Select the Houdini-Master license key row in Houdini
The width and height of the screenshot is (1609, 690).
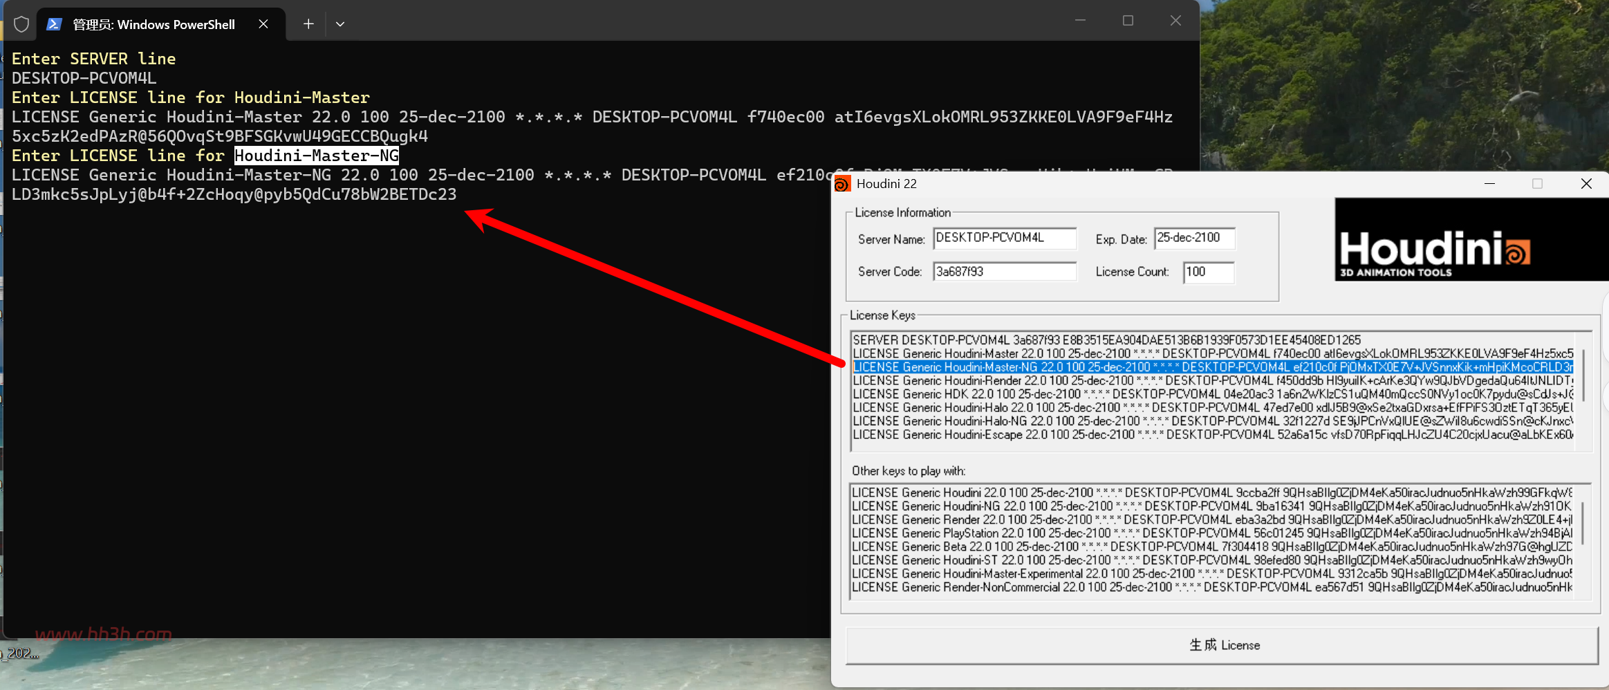click(1213, 354)
